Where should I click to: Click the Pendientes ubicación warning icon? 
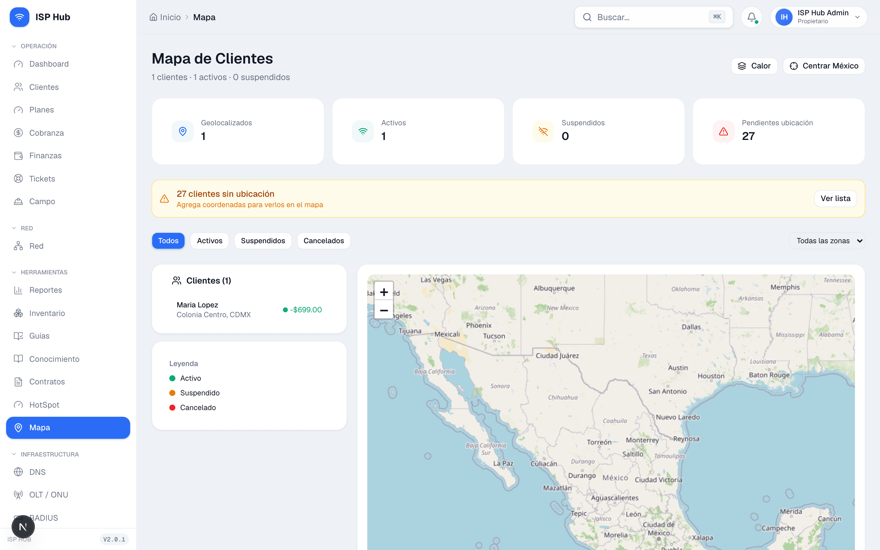point(724,131)
